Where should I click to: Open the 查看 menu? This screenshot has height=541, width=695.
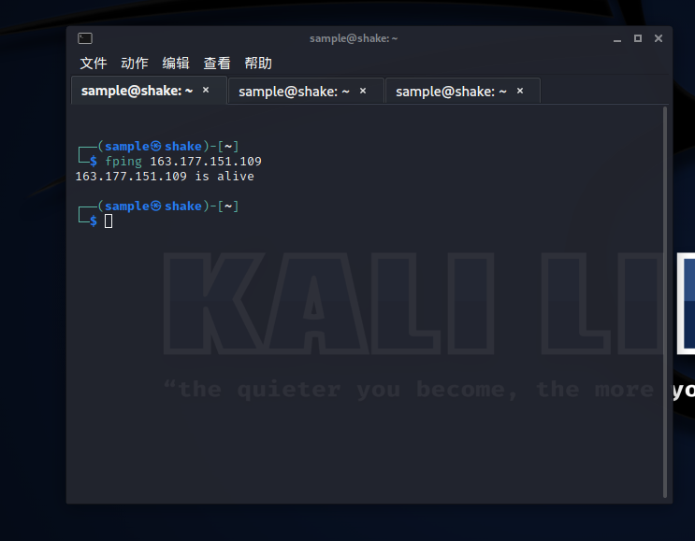[217, 64]
